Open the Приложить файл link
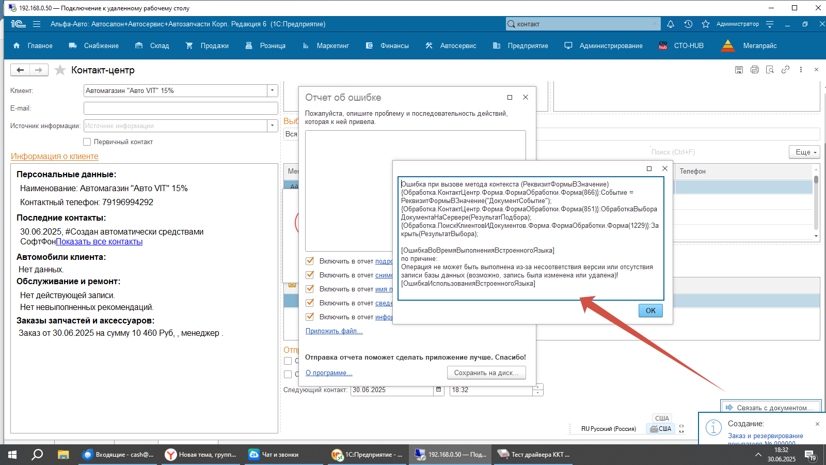This screenshot has height=465, width=826. point(334,331)
